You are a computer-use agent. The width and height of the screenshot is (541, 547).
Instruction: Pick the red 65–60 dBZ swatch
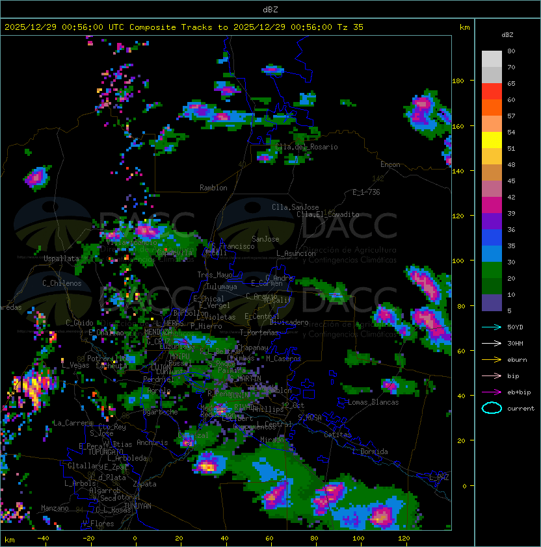(x=492, y=92)
